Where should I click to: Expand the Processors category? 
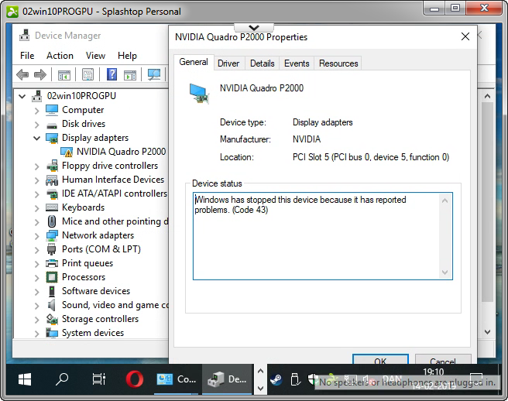(x=36, y=278)
